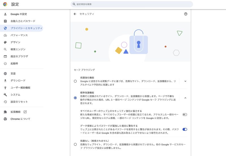
Task: Select the 保護強化機能 radio button
Action: click(75, 81)
